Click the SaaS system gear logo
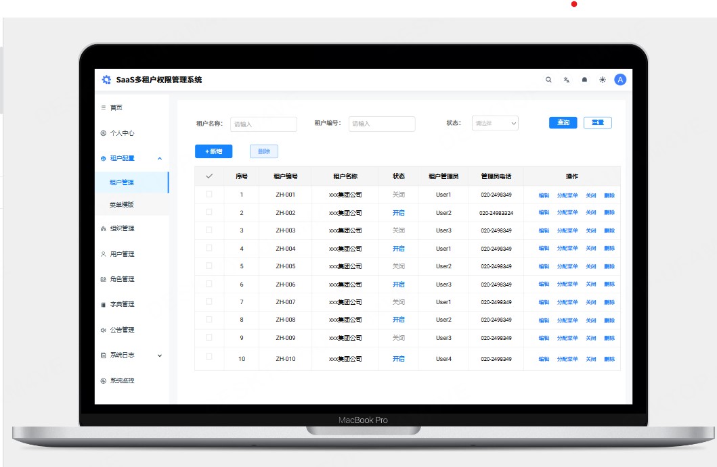 click(106, 80)
